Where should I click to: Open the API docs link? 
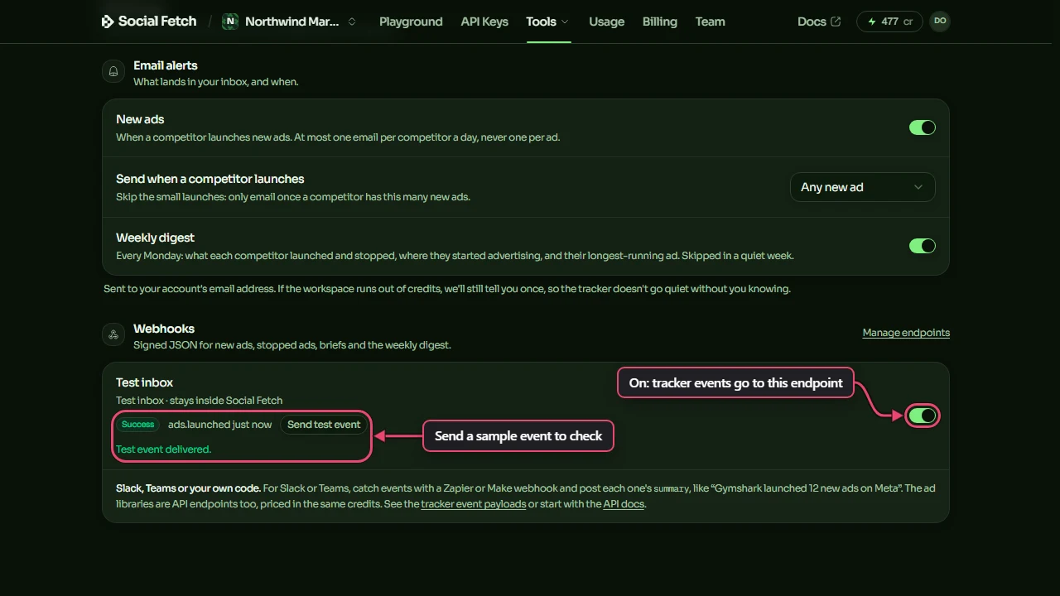[x=624, y=504]
